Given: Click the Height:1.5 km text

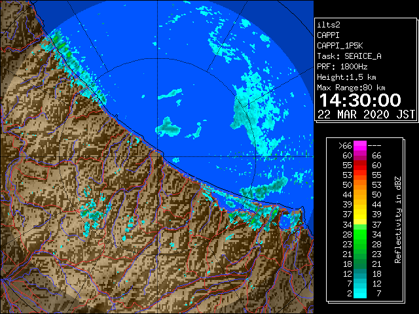Looking at the screenshot, I should (346, 77).
